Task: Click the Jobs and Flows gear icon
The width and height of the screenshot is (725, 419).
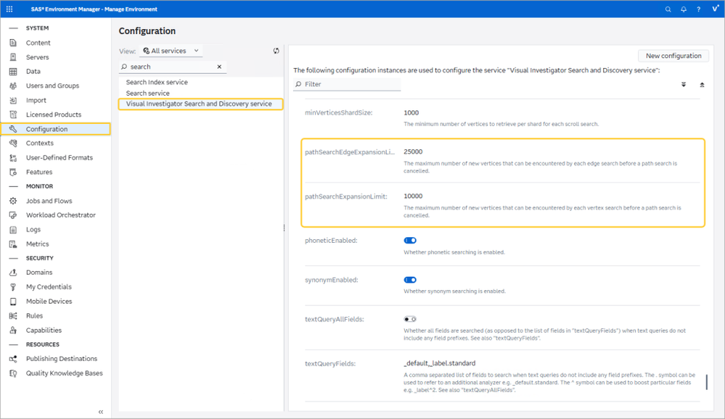Action: click(x=13, y=201)
